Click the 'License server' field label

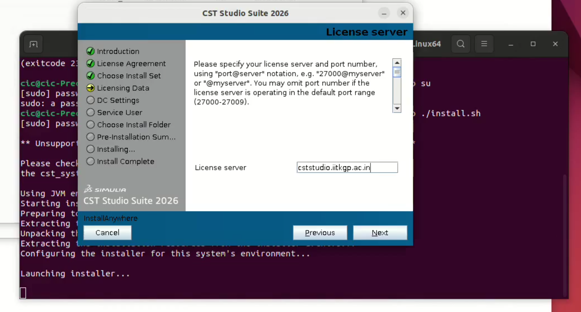click(x=221, y=168)
